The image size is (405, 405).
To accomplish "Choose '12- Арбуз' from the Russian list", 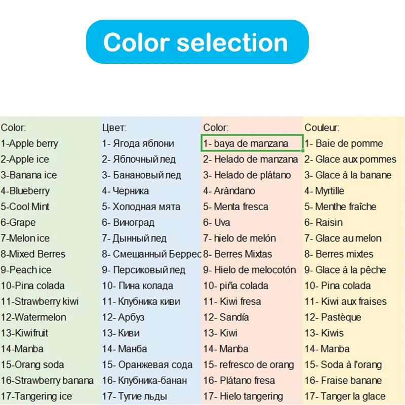I will click(123, 317).
